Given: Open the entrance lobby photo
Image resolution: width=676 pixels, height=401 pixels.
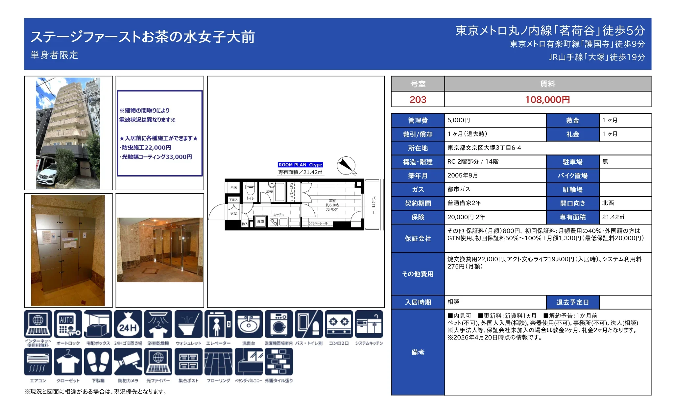Looking at the screenshot, I should [160, 250].
